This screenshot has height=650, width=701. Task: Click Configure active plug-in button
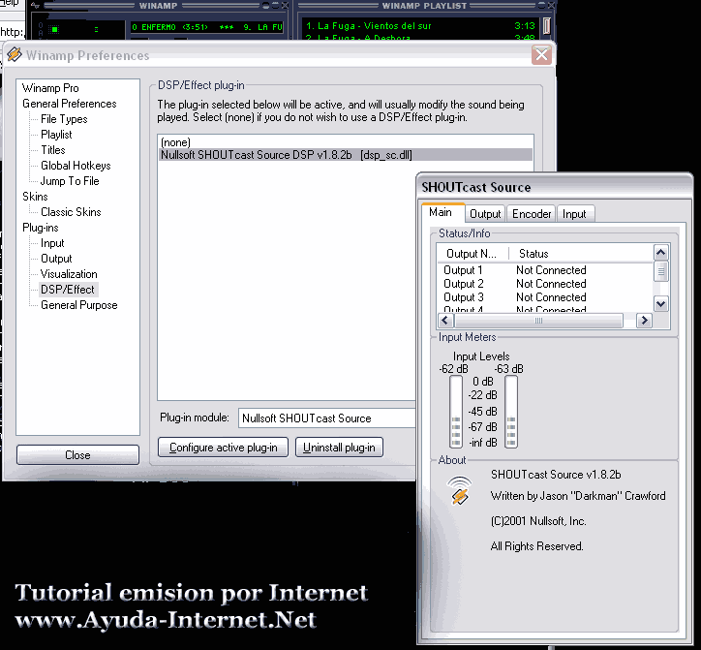coord(223,448)
